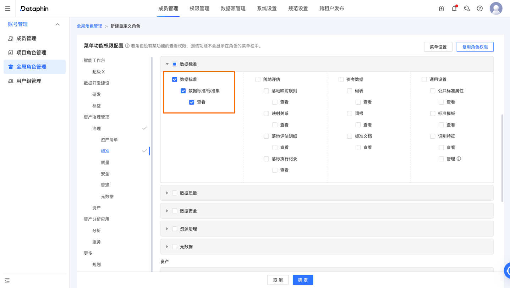The width and height of the screenshot is (510, 288).
Task: Toggle the 数据标准 panel header checkbox
Action: pos(175,64)
